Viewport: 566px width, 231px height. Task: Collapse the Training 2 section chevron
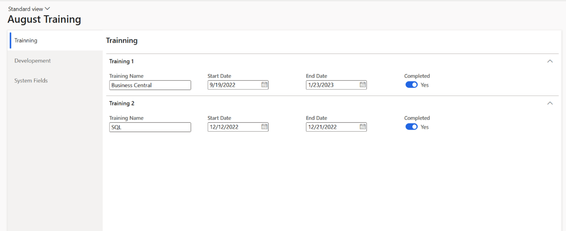point(550,103)
